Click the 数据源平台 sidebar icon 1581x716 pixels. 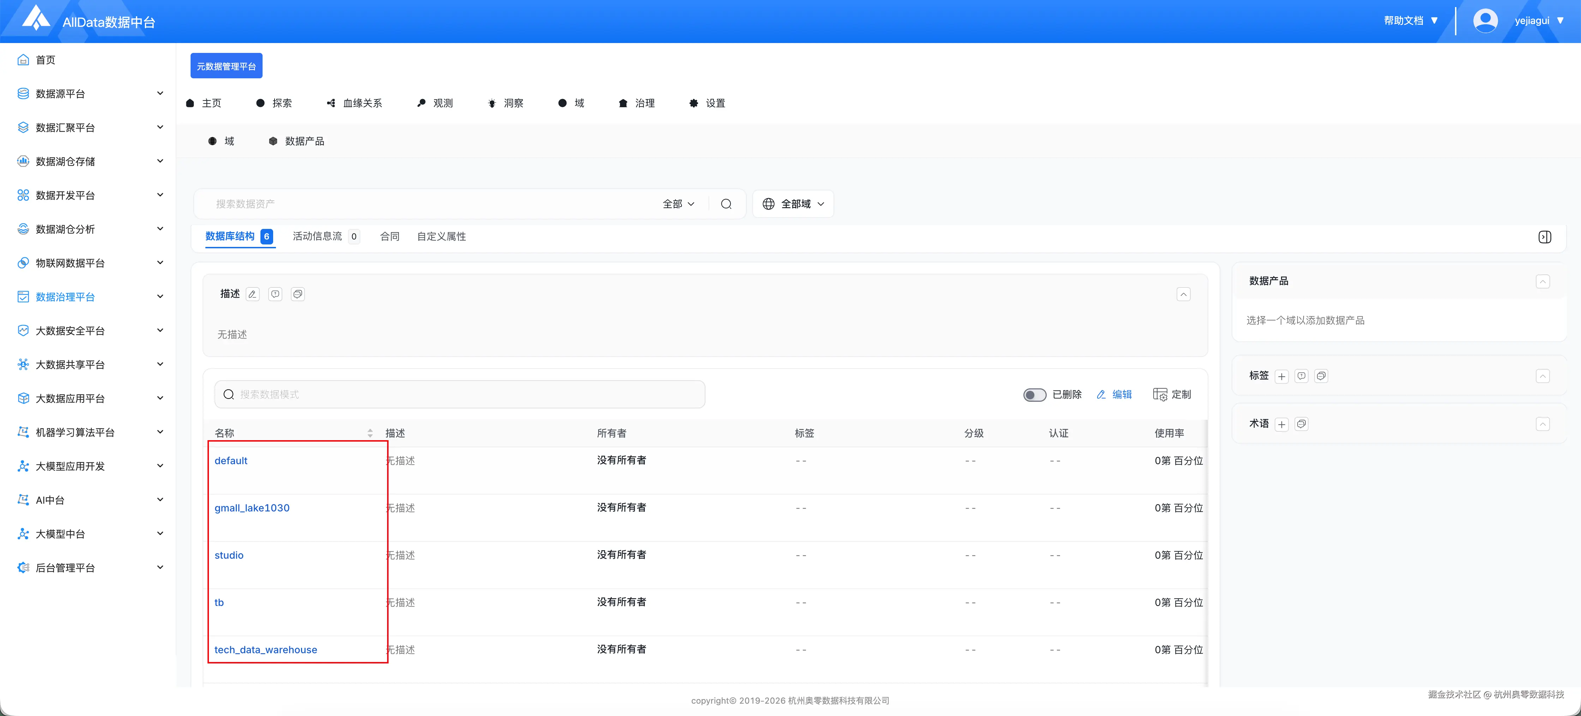(23, 93)
